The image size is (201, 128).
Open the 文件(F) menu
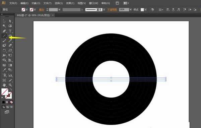pyautogui.click(x=13, y=3)
